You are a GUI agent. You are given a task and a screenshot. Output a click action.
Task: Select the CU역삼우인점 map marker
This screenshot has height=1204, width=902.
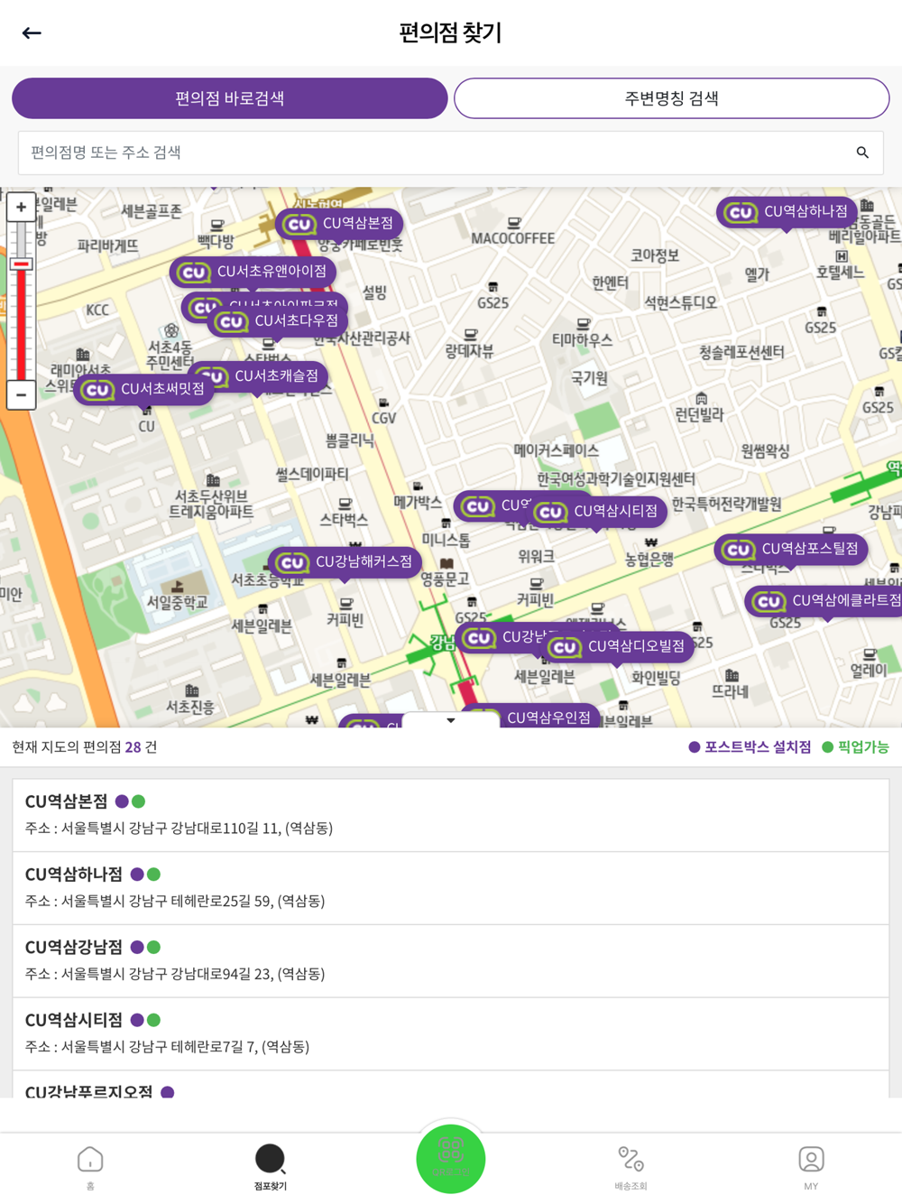(x=530, y=716)
